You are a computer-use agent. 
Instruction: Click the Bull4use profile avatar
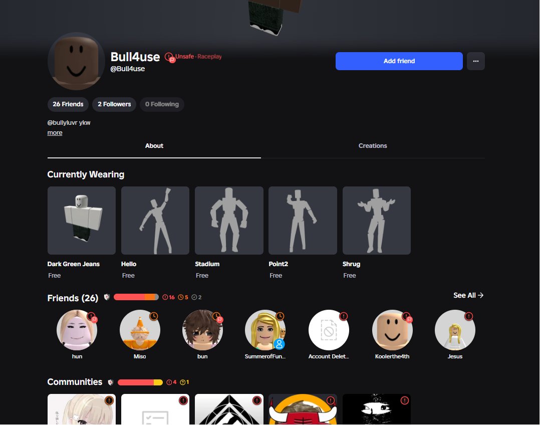pos(76,61)
